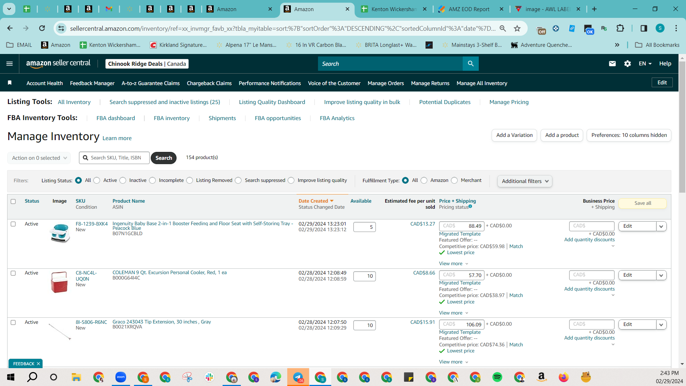
Task: Click the Add a product button
Action: [x=562, y=135]
